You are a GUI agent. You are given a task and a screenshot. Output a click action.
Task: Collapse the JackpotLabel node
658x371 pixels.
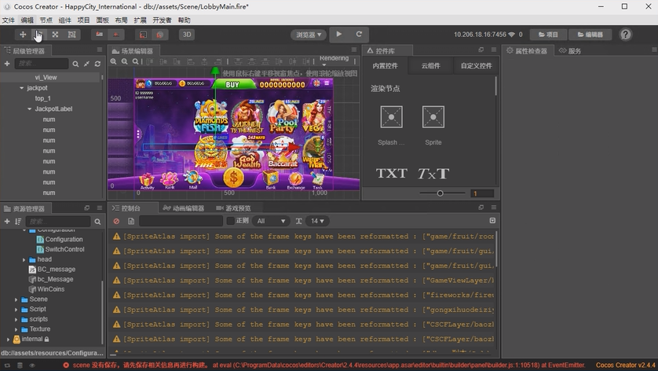pos(29,108)
